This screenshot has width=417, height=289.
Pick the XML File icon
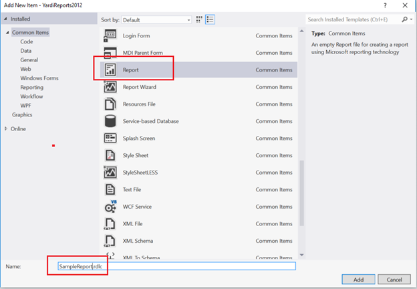(x=110, y=224)
